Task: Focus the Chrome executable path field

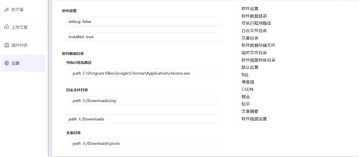Action: click(x=144, y=73)
